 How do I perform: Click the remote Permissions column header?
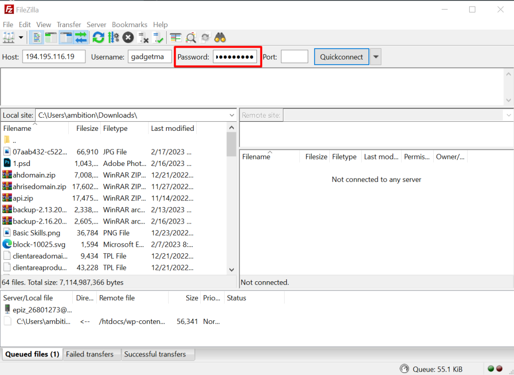417,157
